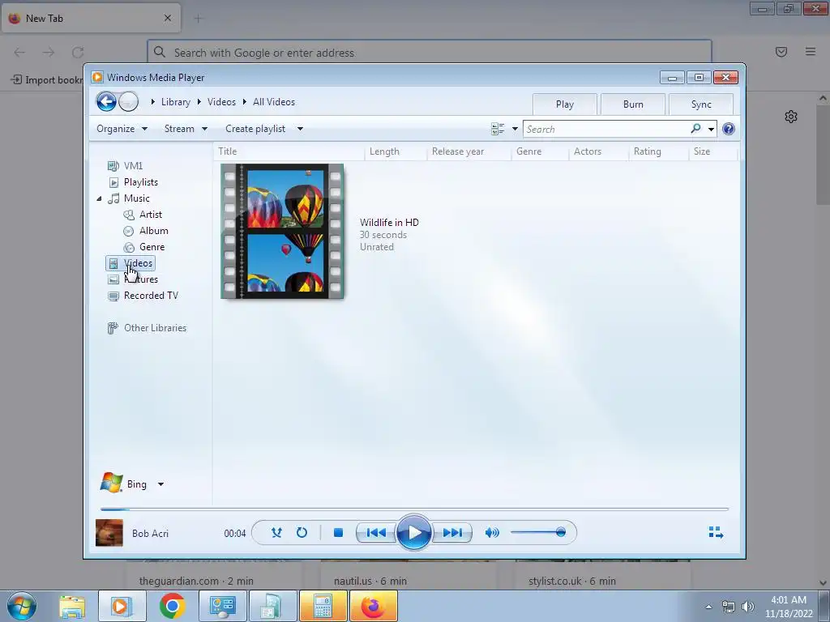
Task: Click the Wildlife in HD video thumbnail
Action: click(282, 231)
